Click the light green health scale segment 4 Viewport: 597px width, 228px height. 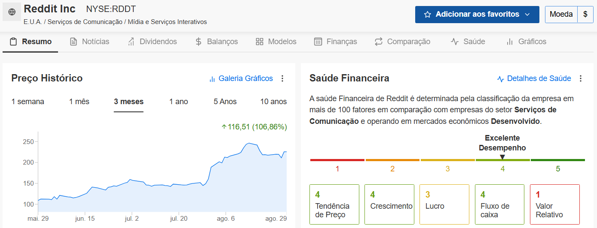point(502,160)
